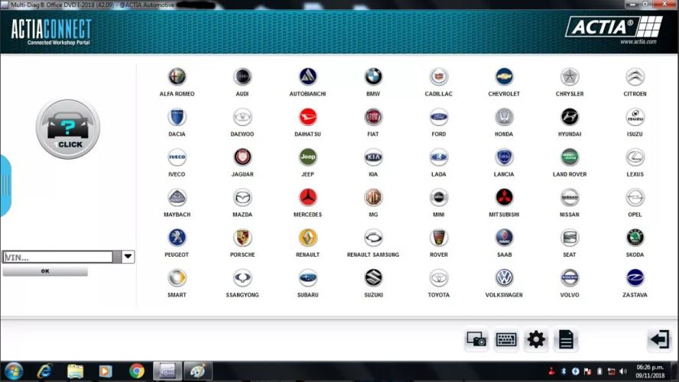Pick the Lada brand icon
The width and height of the screenshot is (679, 382).
tap(439, 157)
